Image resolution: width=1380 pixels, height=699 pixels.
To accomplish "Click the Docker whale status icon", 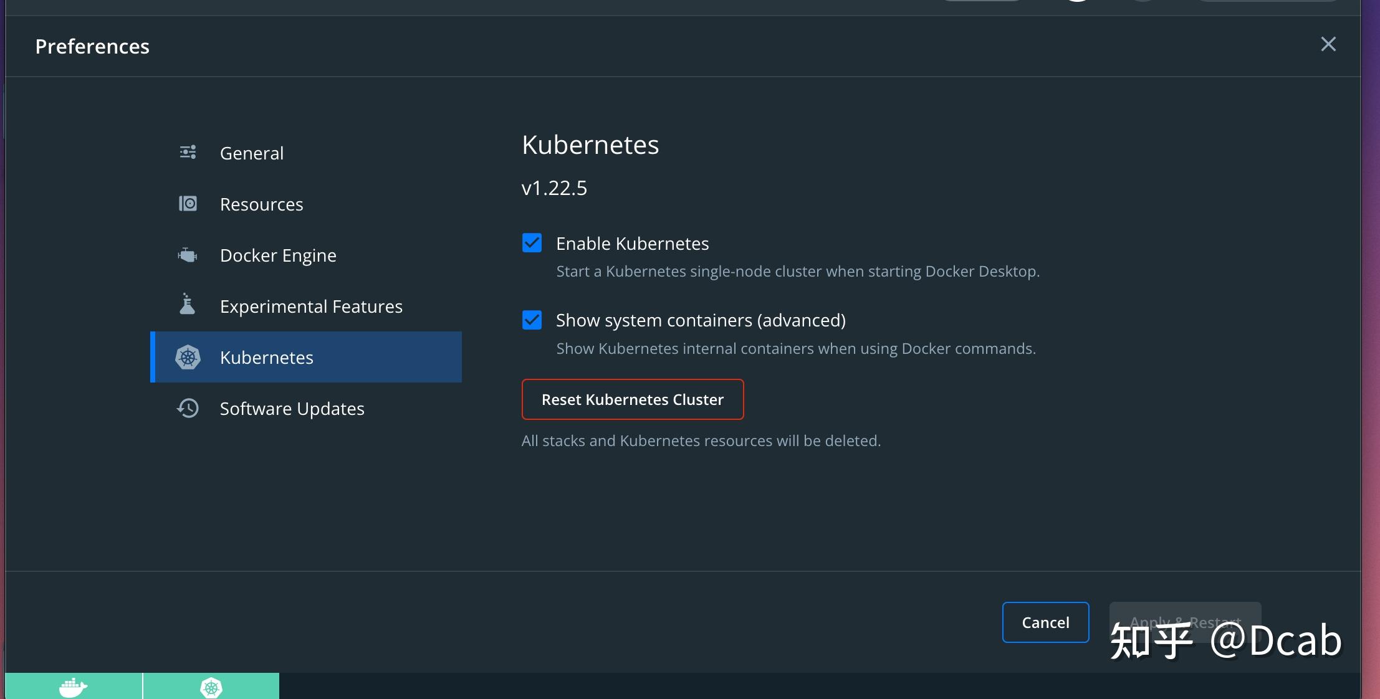I will 73,687.
